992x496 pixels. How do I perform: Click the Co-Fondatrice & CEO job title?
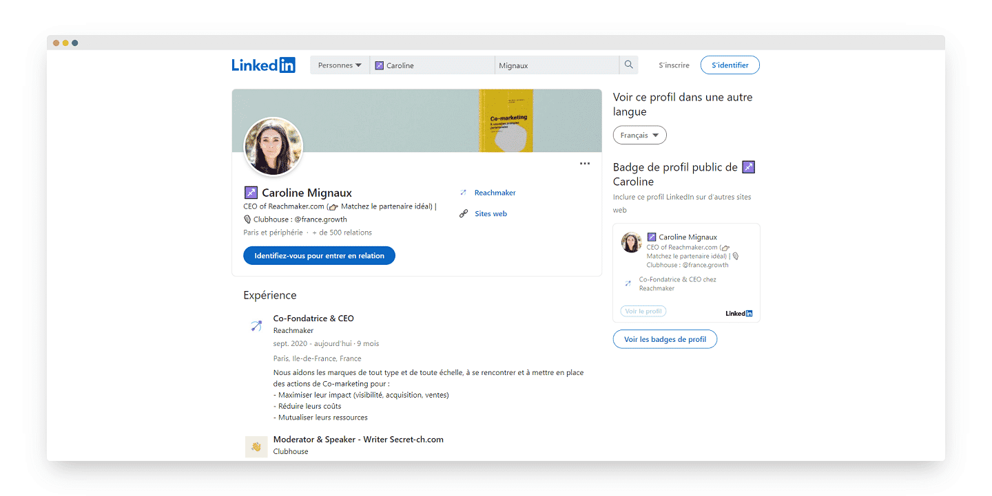pyautogui.click(x=313, y=319)
